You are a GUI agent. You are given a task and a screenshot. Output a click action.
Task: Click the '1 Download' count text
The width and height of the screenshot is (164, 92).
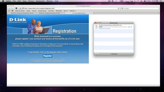114,54
